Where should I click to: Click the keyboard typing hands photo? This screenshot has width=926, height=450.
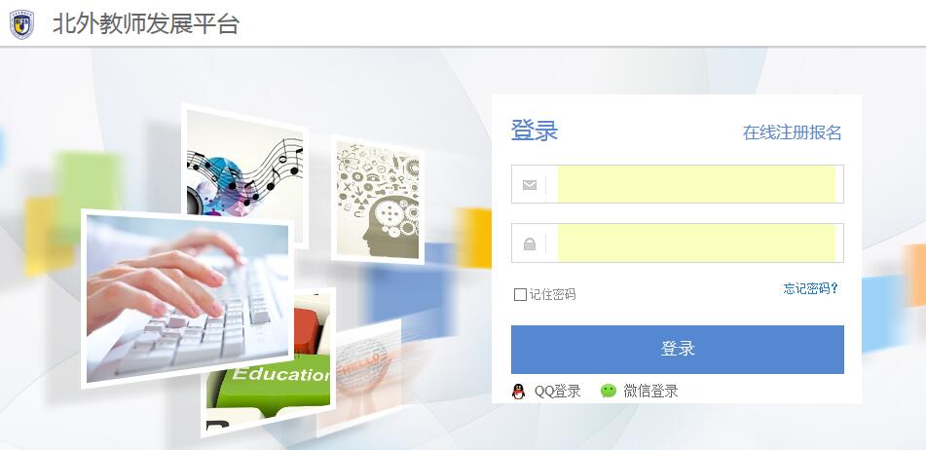[x=188, y=299]
